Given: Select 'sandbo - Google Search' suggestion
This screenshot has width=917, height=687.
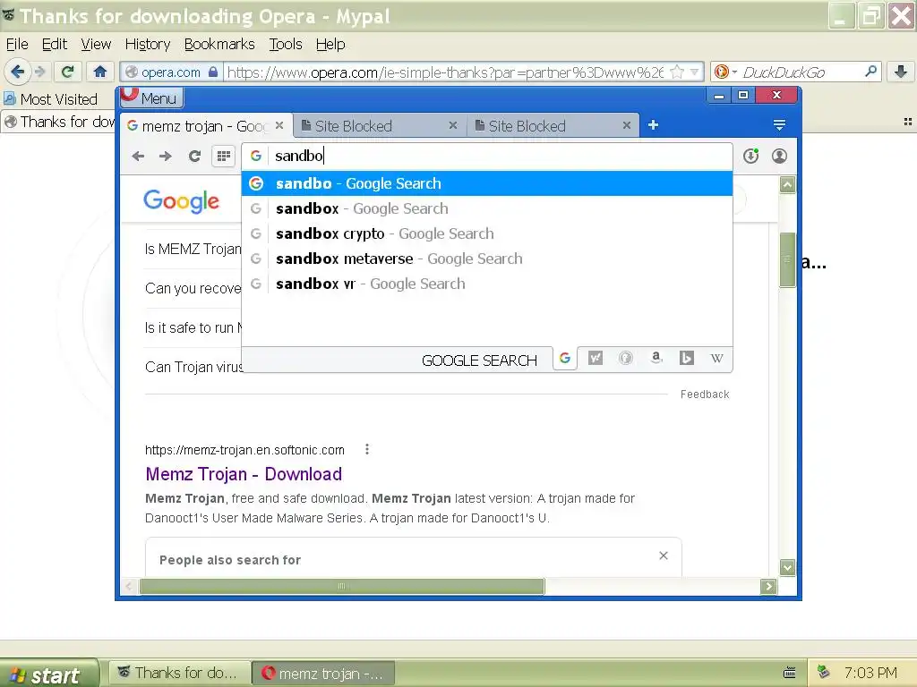Looking at the screenshot, I should [486, 183].
